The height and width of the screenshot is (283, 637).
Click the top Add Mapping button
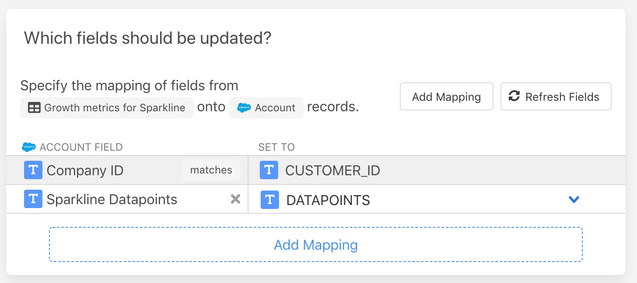coord(446,96)
